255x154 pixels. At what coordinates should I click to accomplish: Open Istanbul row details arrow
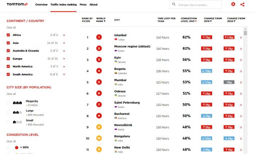[x=241, y=37]
